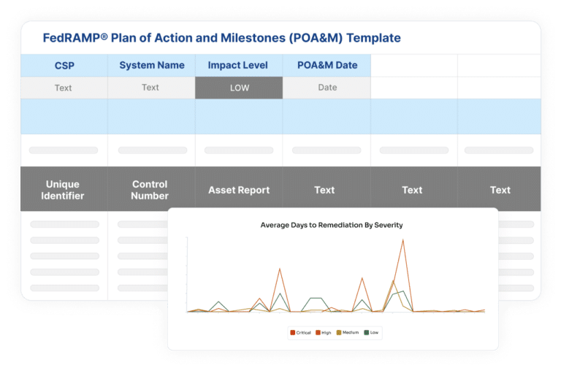Click the Low legend color swatch
The image size is (561, 368).
367,333
